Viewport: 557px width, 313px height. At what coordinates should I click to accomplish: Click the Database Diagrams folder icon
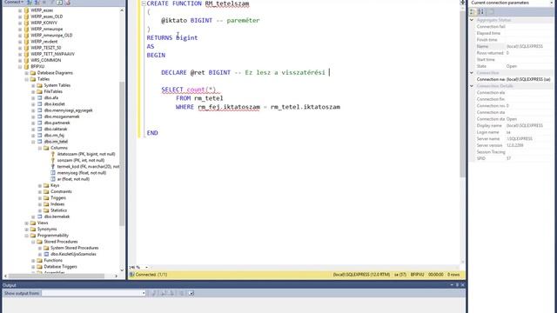(33, 73)
